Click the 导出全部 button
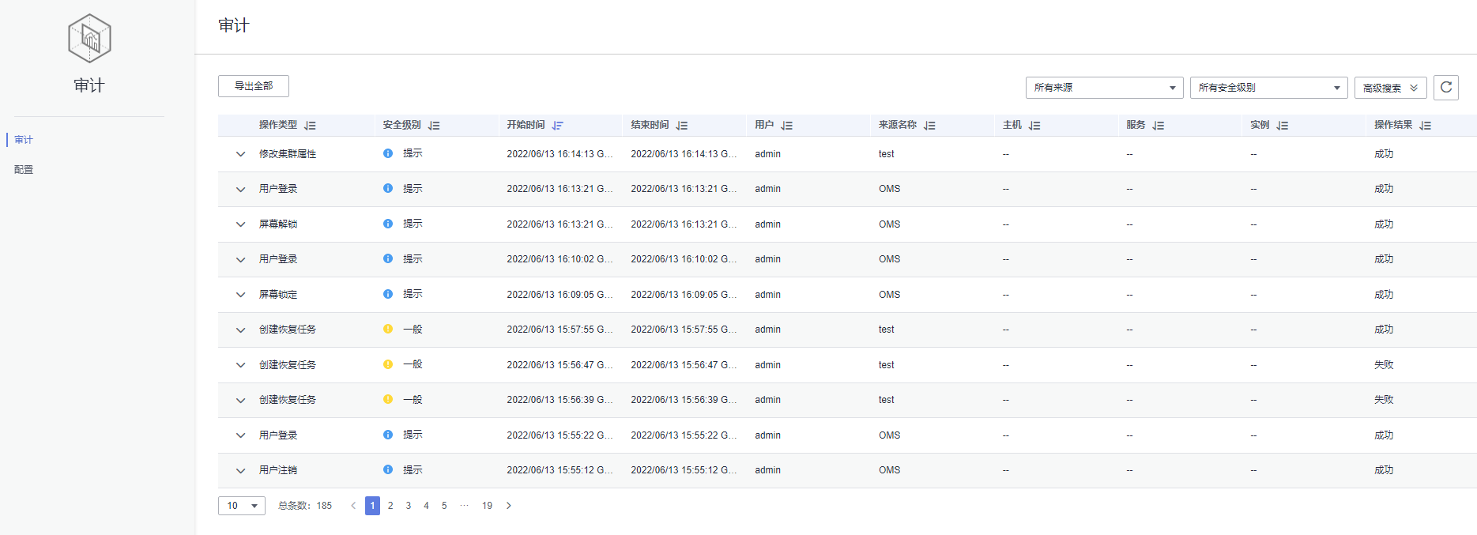This screenshot has height=535, width=1477. [254, 86]
